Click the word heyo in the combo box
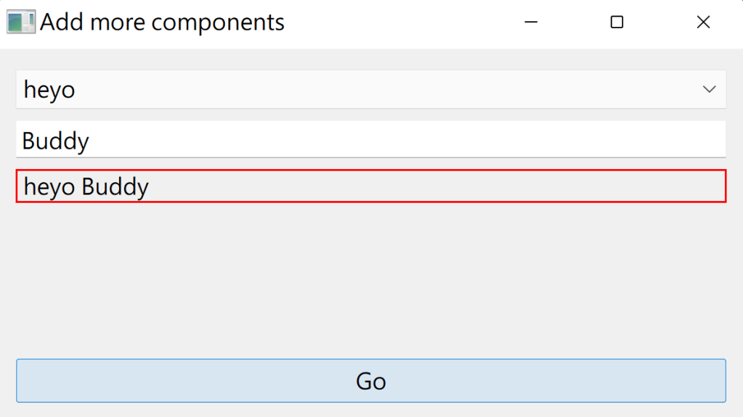Image resolution: width=743 pixels, height=417 pixels. [x=49, y=90]
